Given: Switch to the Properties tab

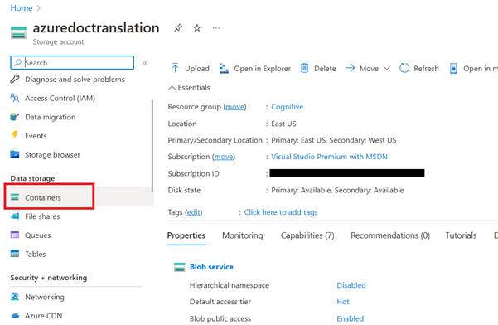Looking at the screenshot, I should 186,235.
